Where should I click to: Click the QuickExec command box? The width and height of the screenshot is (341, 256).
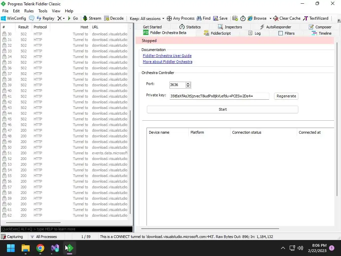point(67,229)
